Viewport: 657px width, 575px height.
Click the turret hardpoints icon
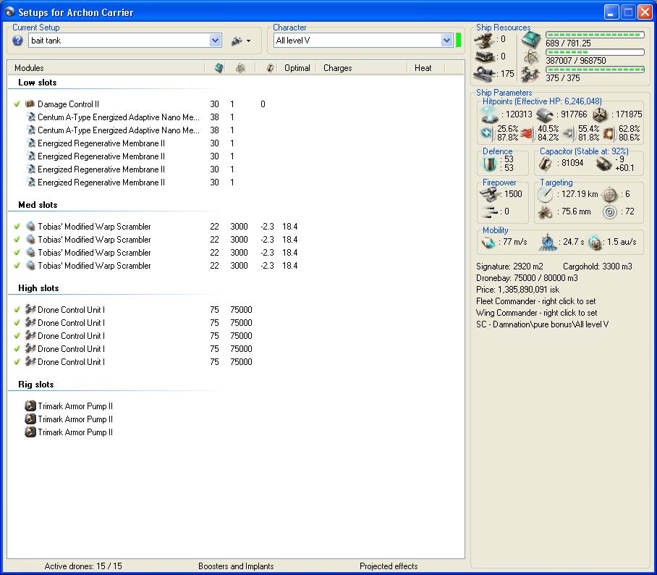click(484, 41)
